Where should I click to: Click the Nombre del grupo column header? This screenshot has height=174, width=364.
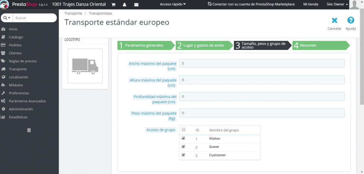[224, 130]
